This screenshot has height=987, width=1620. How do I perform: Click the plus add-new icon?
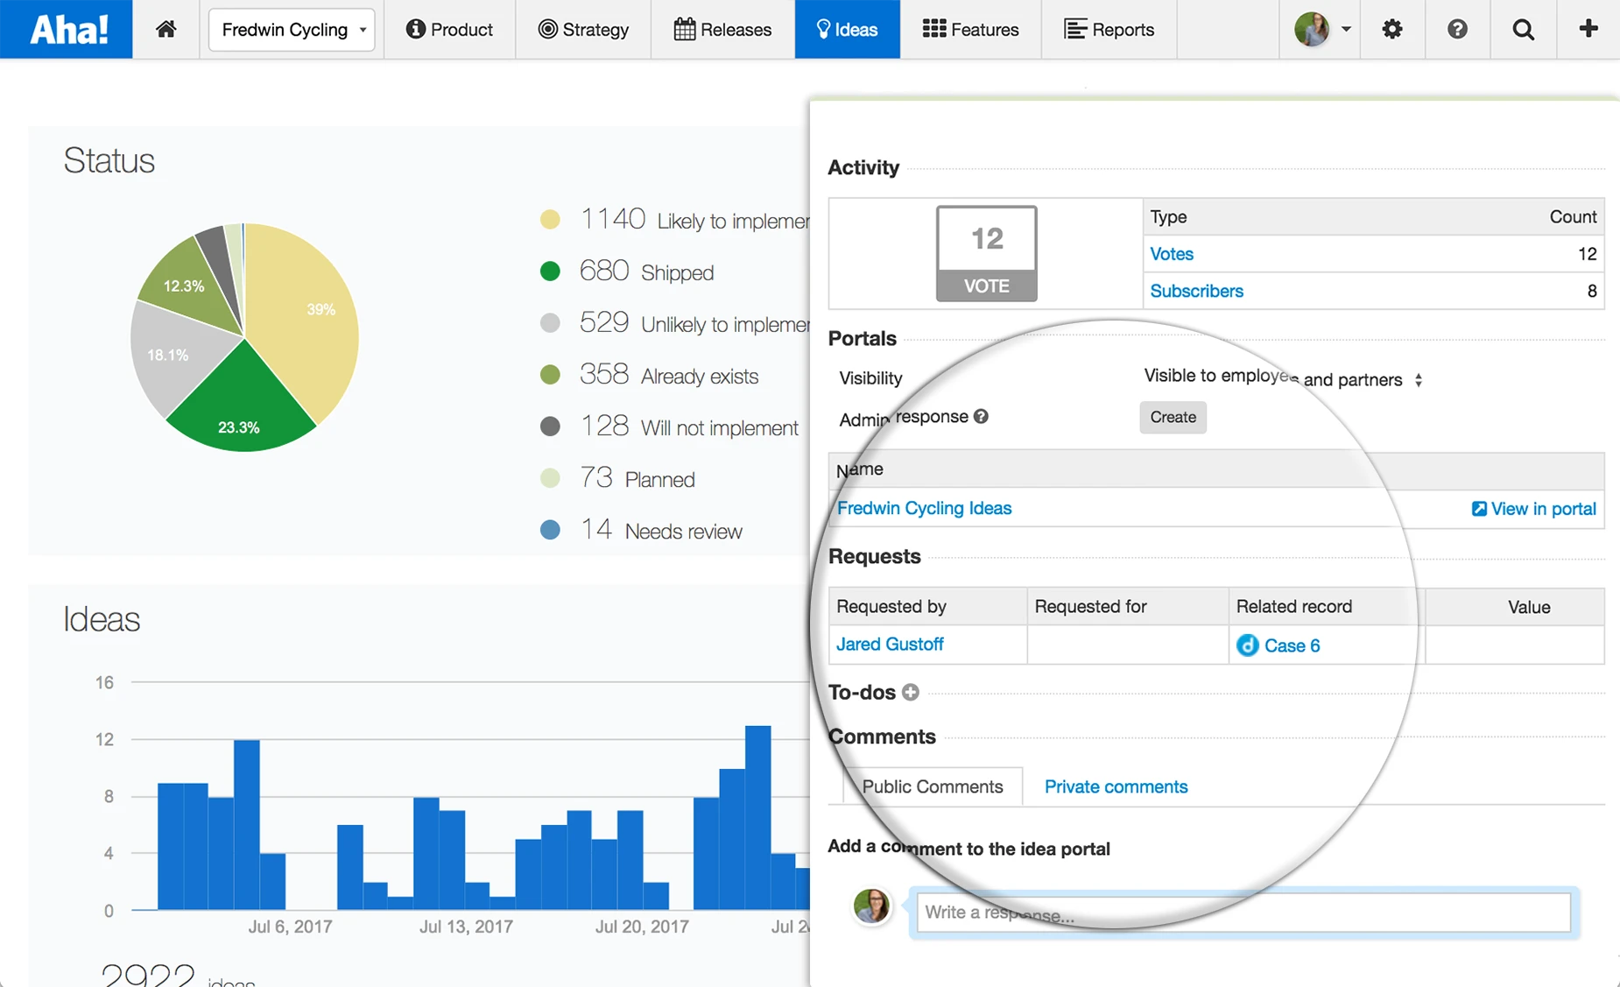click(1588, 29)
